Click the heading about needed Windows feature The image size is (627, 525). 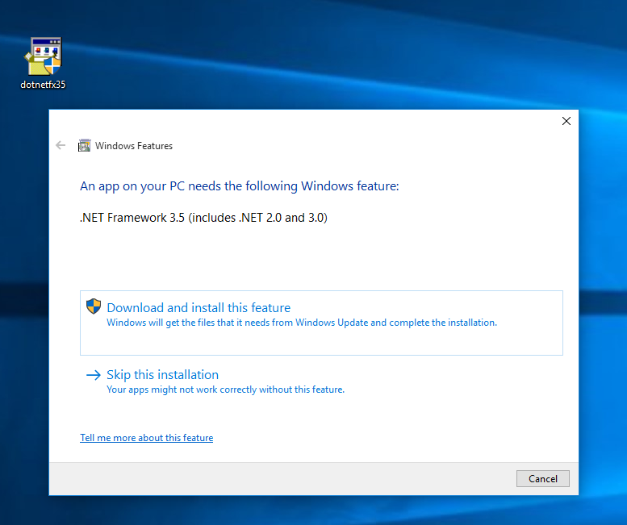pyautogui.click(x=239, y=186)
